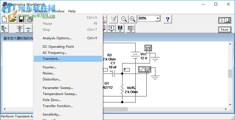Screen dimensions: 235x120
Task: Click the vertical scrollbar thumb
Action: point(230,74)
